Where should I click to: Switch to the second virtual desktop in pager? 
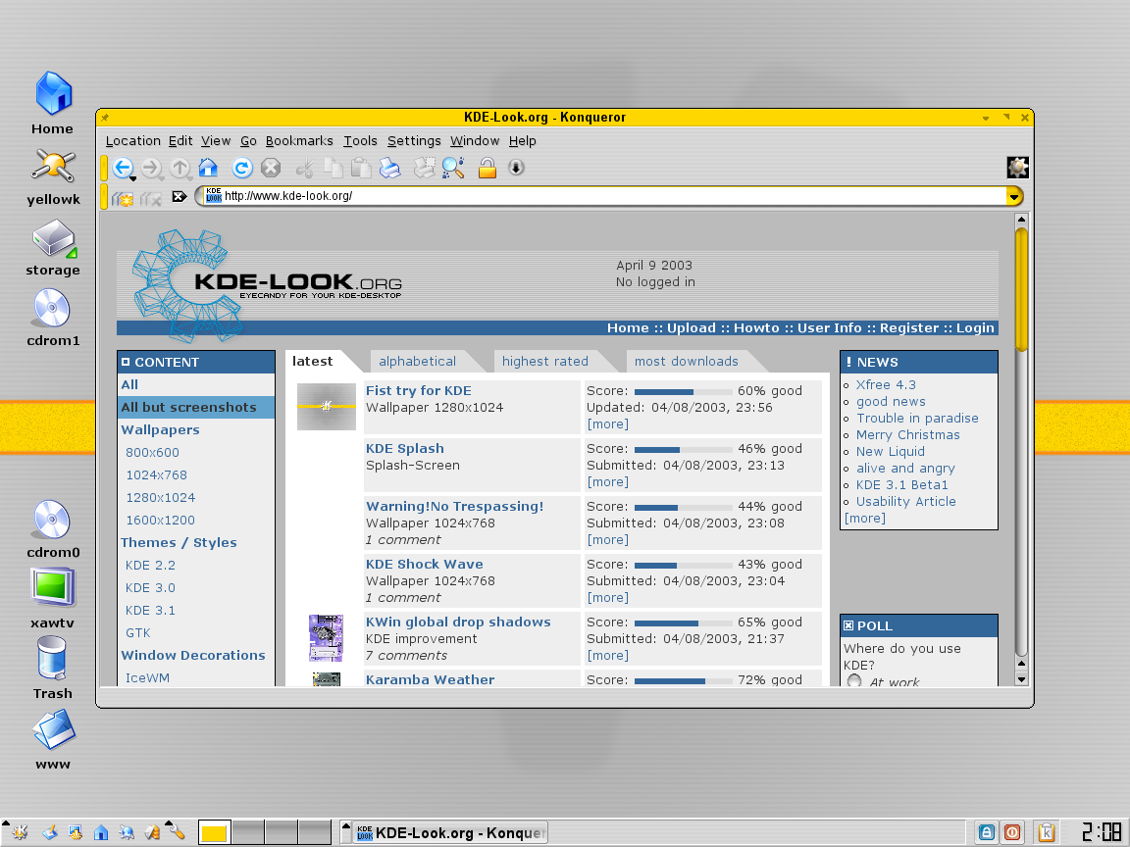point(248,832)
